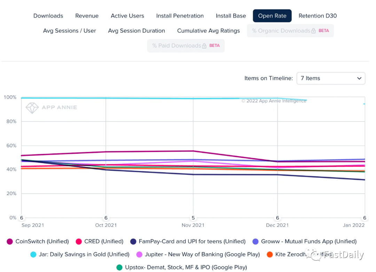Screen dimensions: 376x272
Task: Click lock icon on Organic Downloads
Action: [x=313, y=31]
